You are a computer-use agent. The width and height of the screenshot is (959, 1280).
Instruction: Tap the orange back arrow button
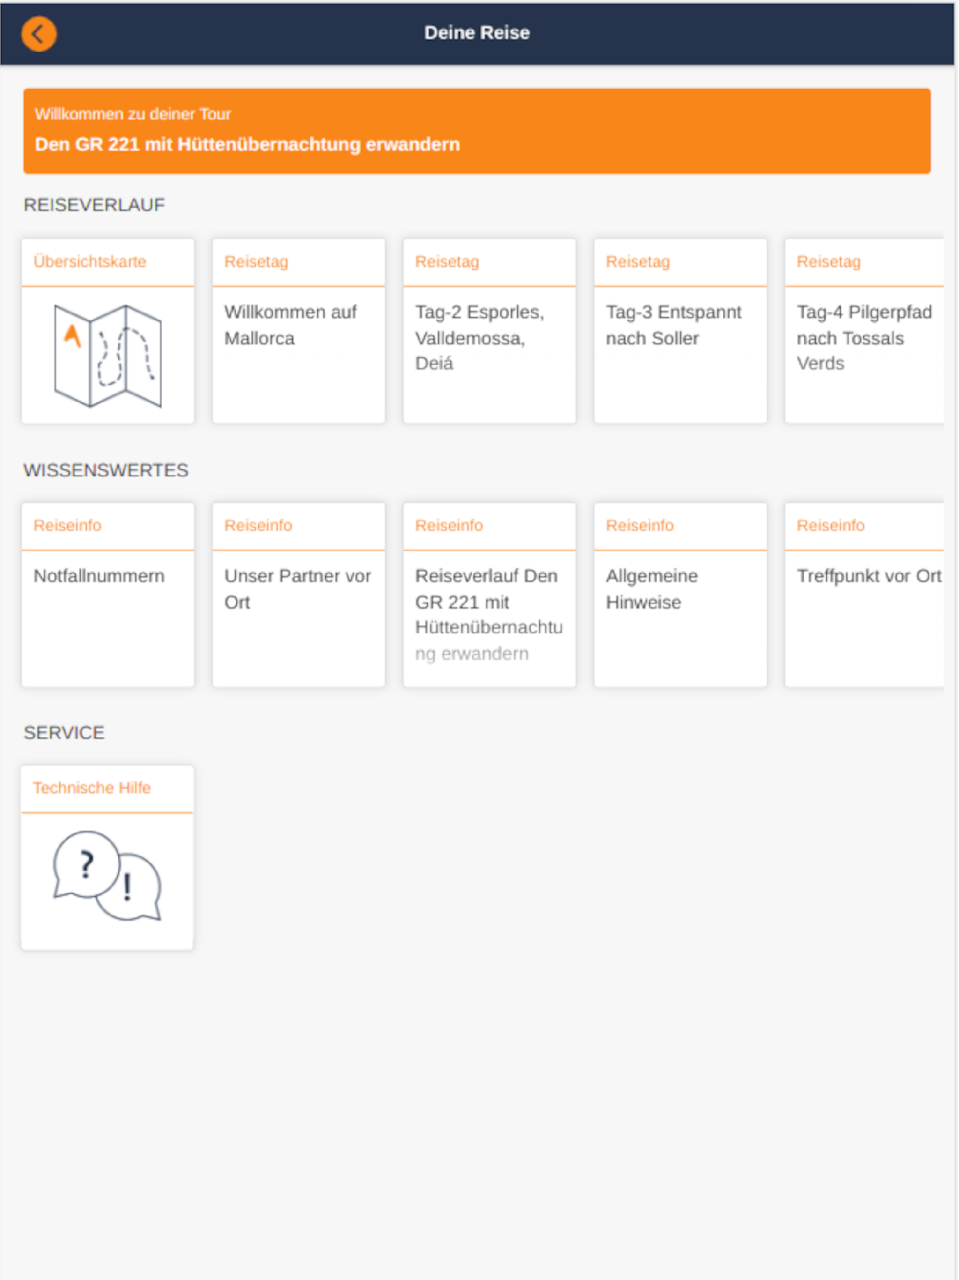[39, 34]
